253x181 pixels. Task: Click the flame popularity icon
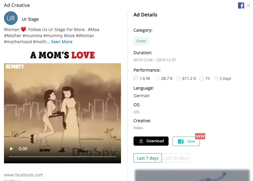click(201, 78)
